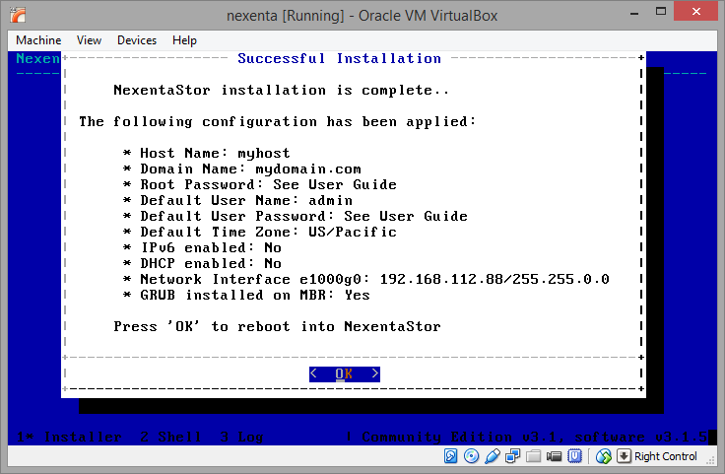Click the mouse integration status icon
Screen dimensions: 725x474
pos(604,456)
